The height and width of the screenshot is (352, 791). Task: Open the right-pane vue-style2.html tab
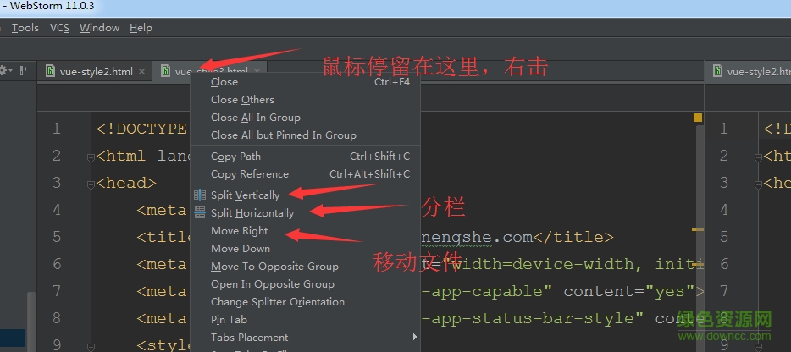point(759,72)
